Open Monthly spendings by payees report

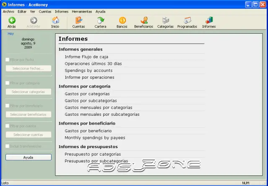[x=95, y=138]
